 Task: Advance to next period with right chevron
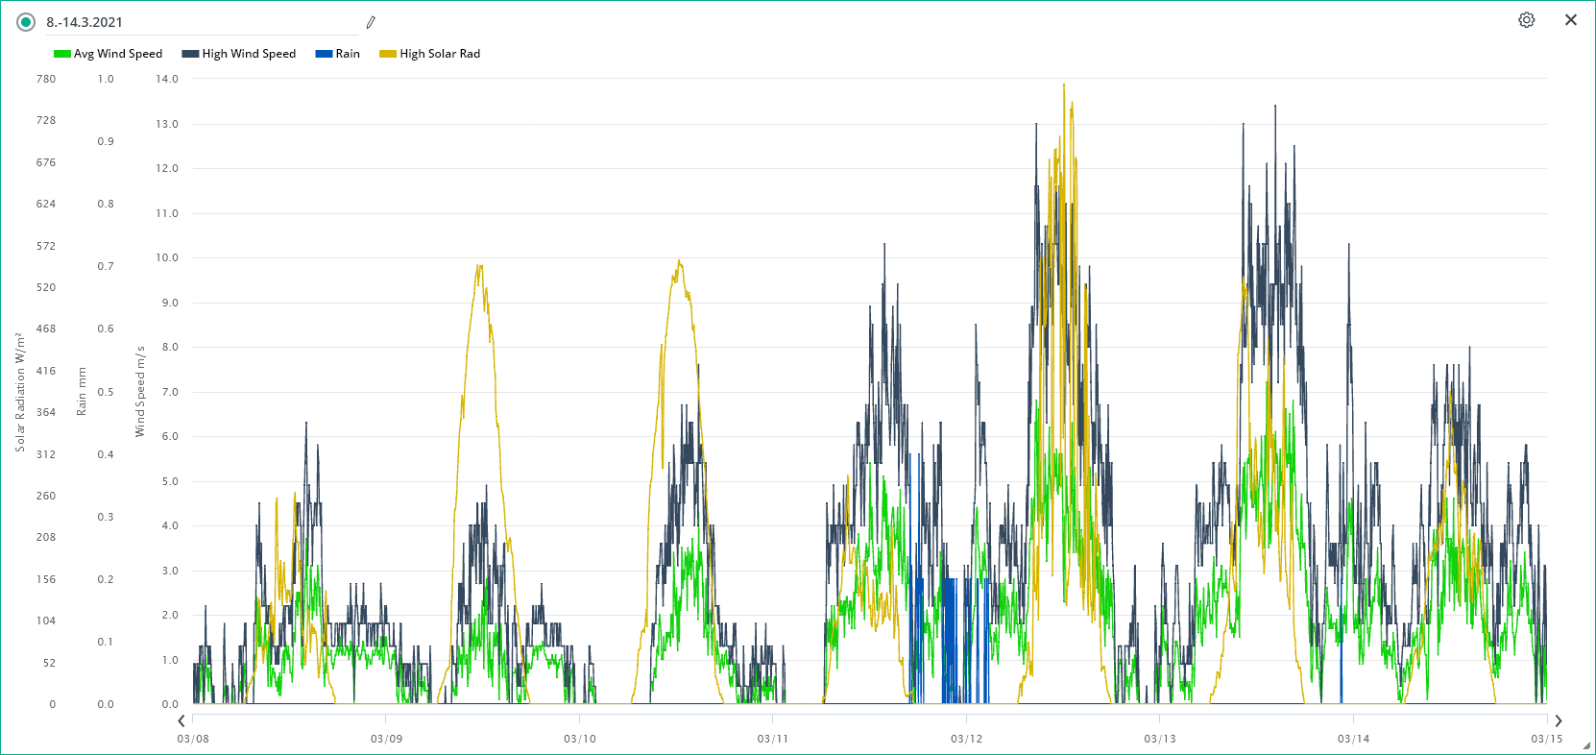[x=1558, y=720]
